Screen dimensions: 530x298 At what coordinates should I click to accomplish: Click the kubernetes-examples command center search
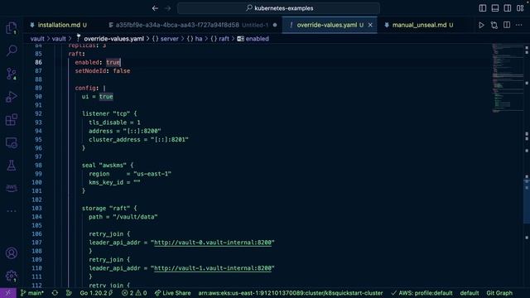click(x=278, y=8)
